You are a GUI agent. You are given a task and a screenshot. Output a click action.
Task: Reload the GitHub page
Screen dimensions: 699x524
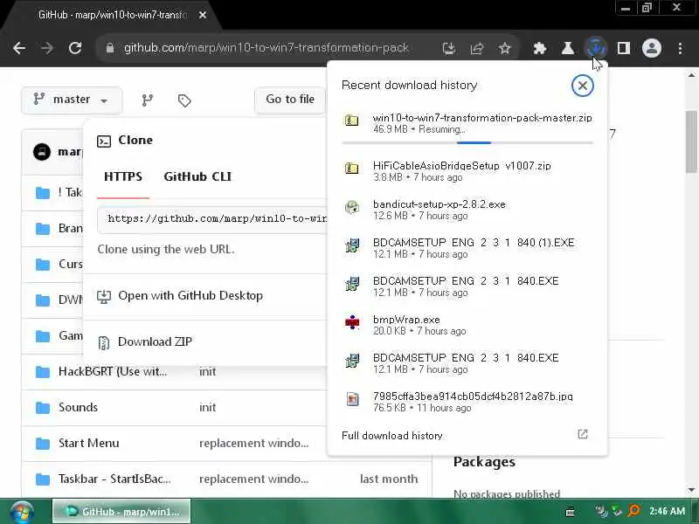click(x=75, y=48)
